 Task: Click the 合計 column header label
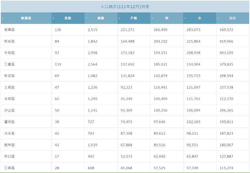coord(232,18)
